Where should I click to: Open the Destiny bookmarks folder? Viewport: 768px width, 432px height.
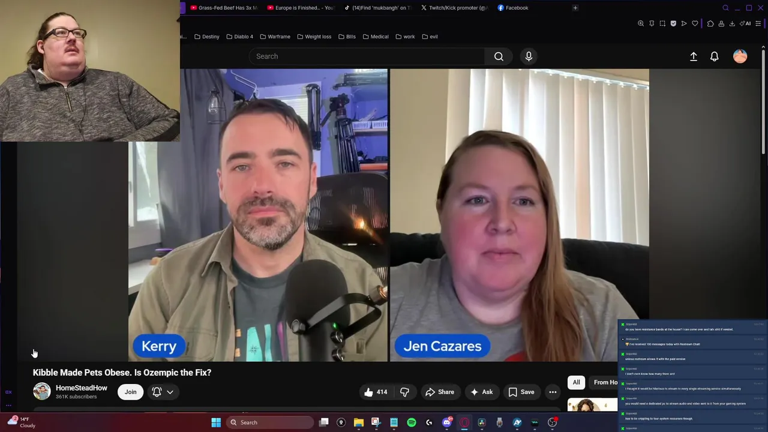(x=207, y=37)
